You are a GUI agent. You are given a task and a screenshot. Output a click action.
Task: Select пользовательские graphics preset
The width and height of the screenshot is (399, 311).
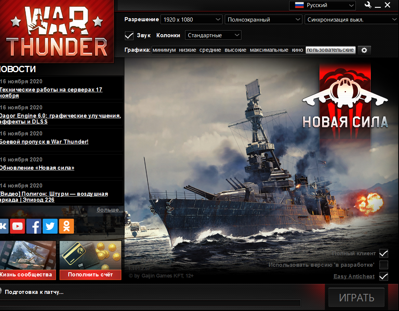pyautogui.click(x=330, y=50)
